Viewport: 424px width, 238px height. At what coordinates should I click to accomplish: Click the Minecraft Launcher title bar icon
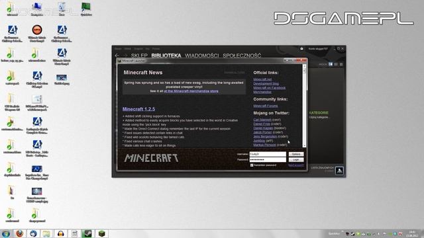point(119,61)
